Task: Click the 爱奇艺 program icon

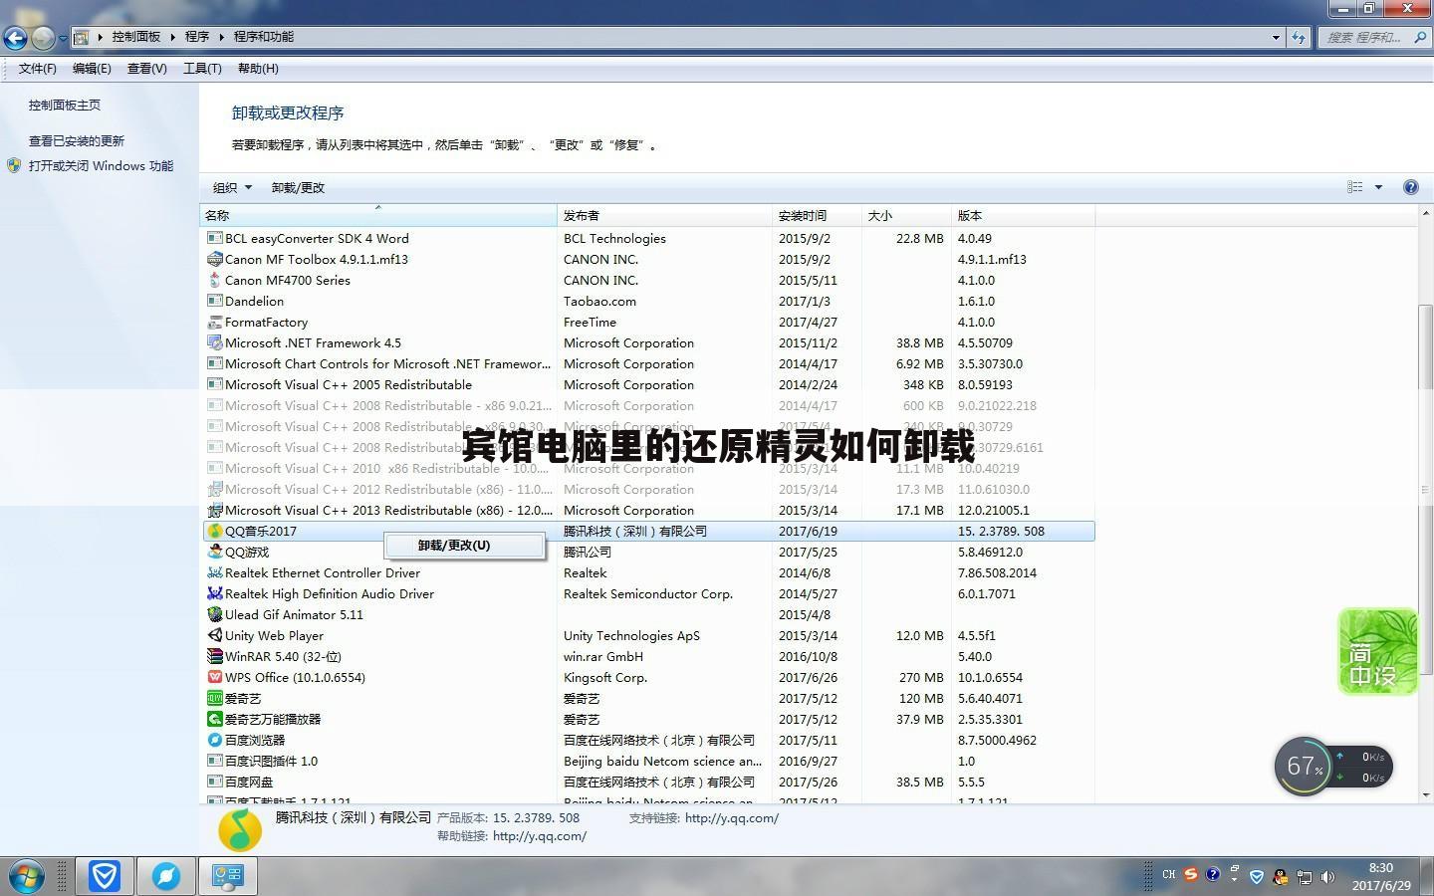Action: pos(214,699)
